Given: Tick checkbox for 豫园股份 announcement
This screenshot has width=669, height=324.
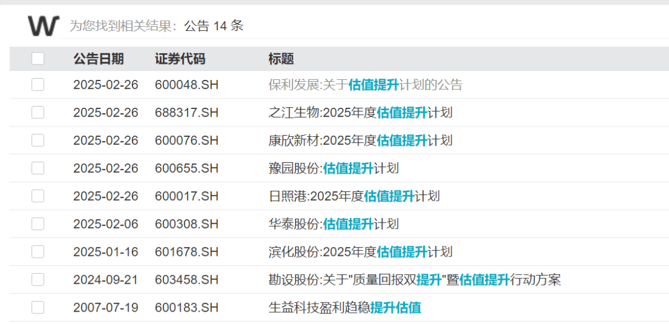Looking at the screenshot, I should click(38, 168).
